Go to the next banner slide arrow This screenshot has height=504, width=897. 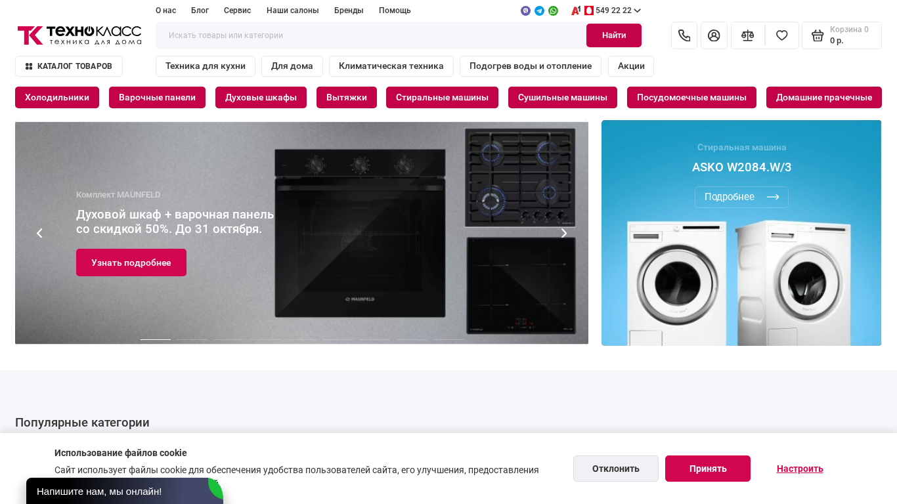tap(563, 233)
